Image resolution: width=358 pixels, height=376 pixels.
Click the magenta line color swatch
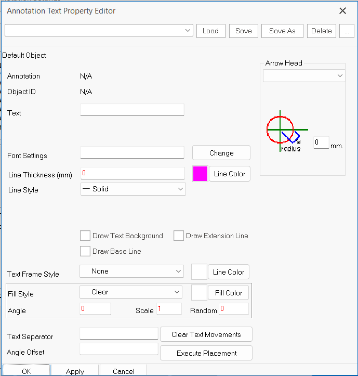(x=200, y=174)
